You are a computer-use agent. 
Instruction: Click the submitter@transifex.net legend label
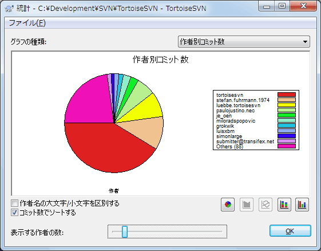[245, 142]
